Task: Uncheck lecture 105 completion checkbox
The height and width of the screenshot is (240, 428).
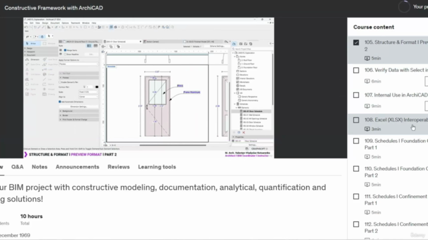Action: click(x=356, y=43)
